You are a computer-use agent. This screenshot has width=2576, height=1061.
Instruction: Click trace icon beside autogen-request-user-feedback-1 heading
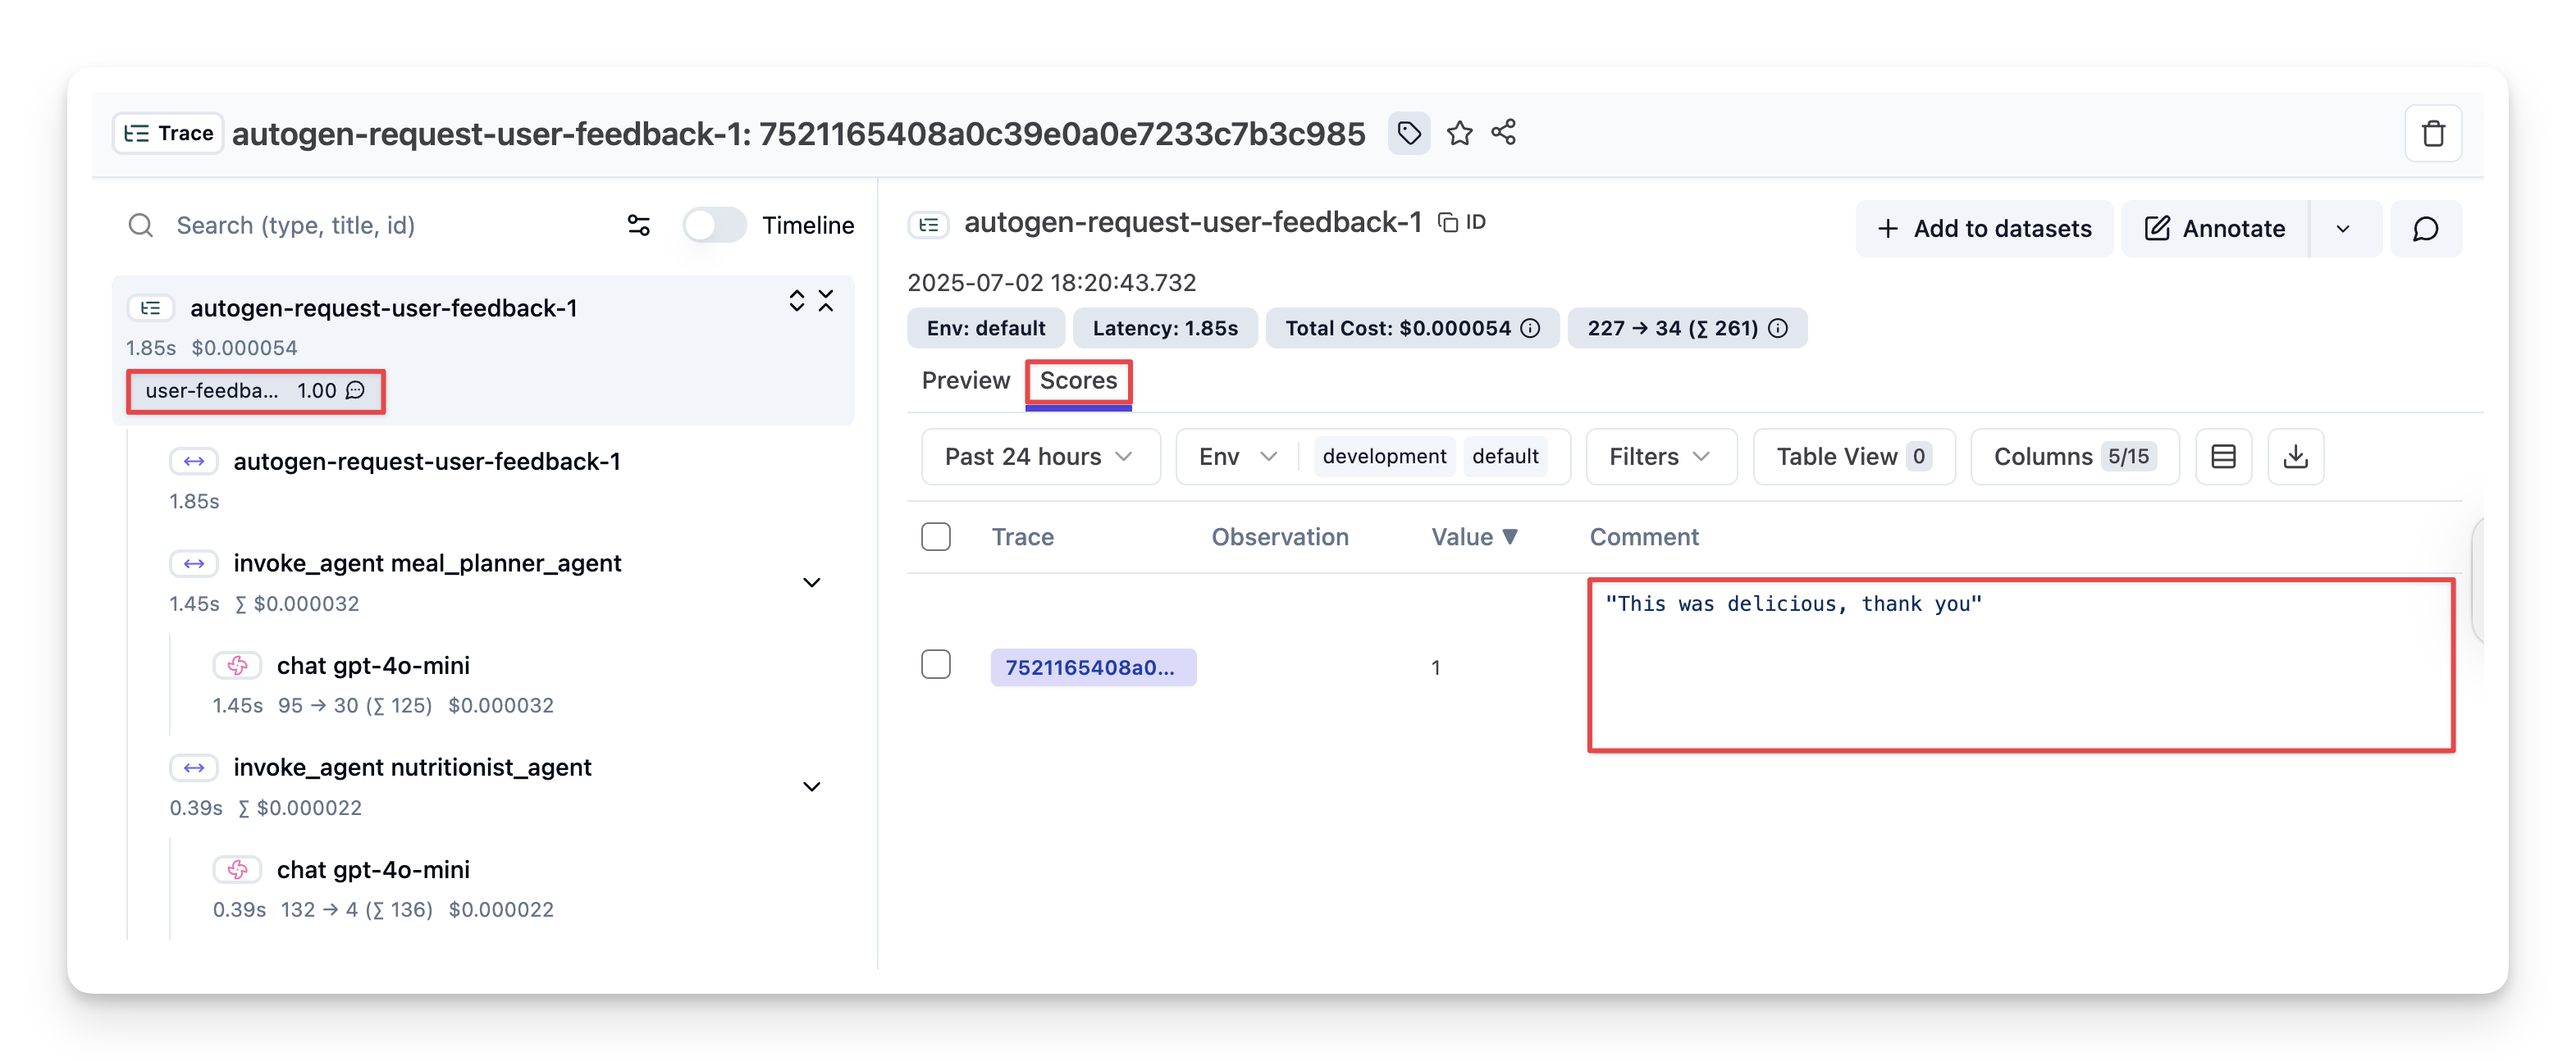click(928, 224)
